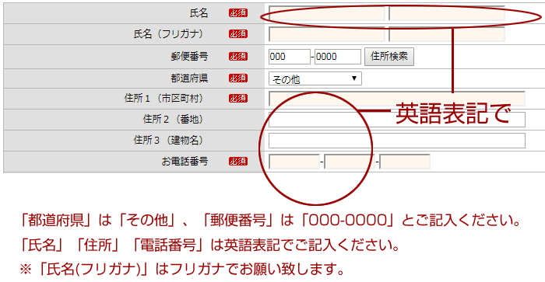Screen dimensions: 545x282
Task: Click the second 氏名 input field
Action: tap(447, 13)
